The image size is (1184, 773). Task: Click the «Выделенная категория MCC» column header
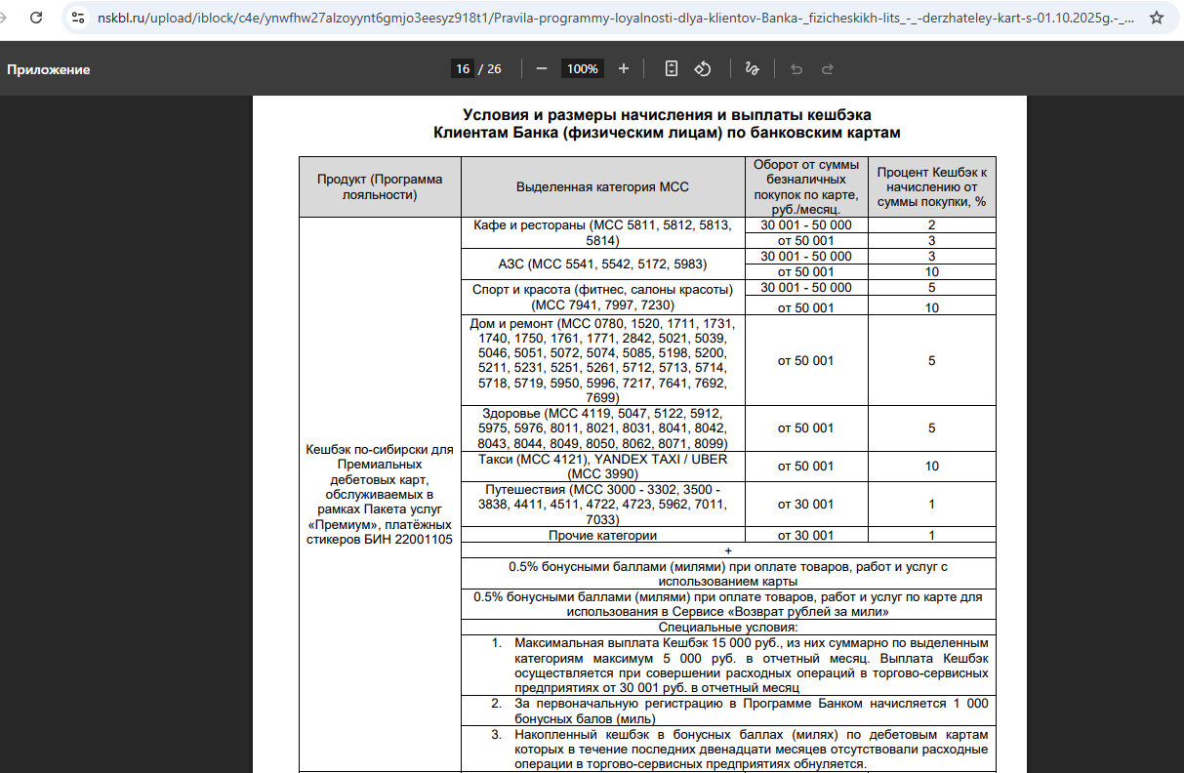click(x=602, y=186)
